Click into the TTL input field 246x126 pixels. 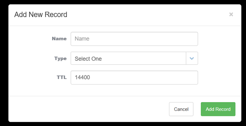[x=134, y=78]
